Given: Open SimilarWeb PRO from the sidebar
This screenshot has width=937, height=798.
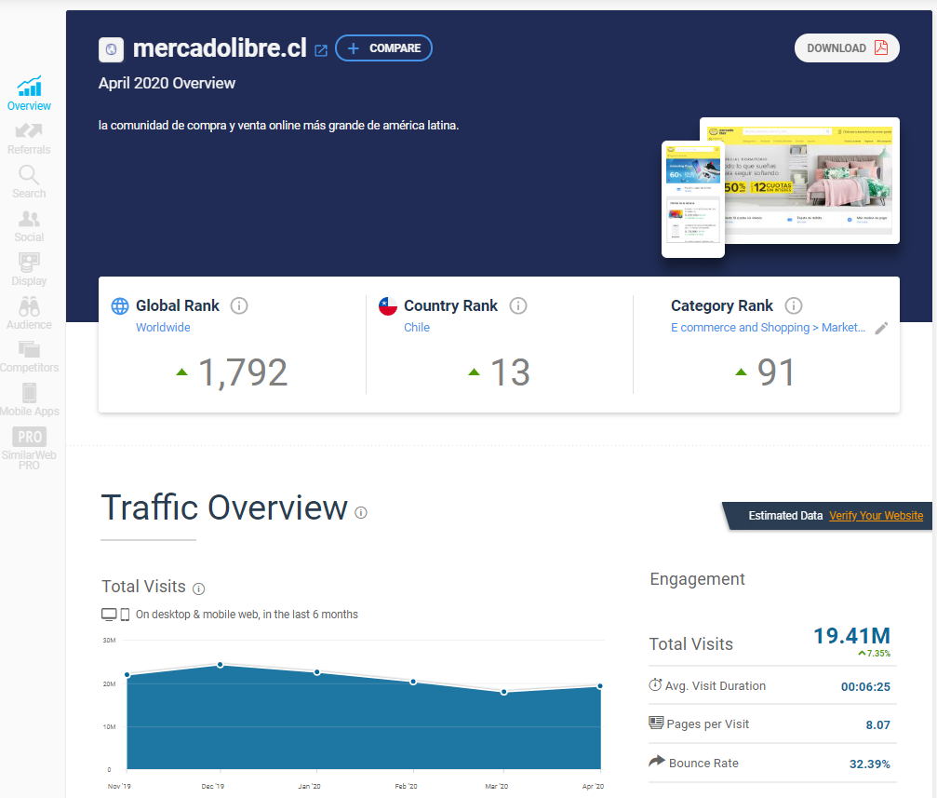Looking at the screenshot, I should click(x=29, y=448).
